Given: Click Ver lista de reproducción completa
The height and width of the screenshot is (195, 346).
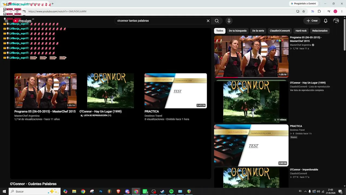Looking at the screenshot, I should pos(307,90).
